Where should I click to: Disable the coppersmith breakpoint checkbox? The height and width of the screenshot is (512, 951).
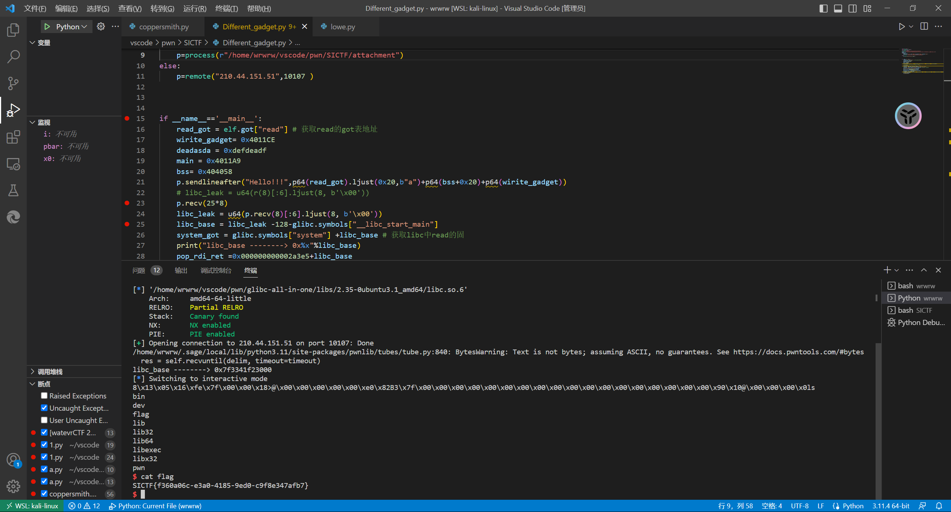click(x=44, y=493)
